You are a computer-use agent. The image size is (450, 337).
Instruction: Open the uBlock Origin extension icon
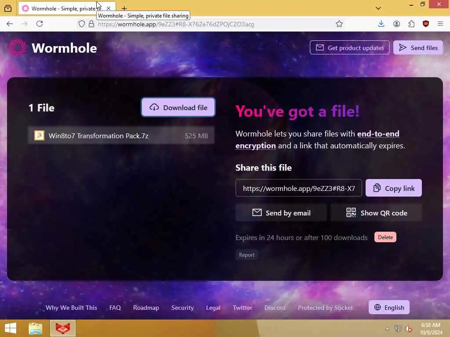coord(426,24)
